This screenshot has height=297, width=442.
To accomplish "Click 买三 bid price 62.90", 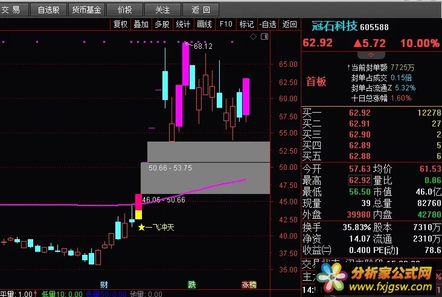I will (x=360, y=134).
